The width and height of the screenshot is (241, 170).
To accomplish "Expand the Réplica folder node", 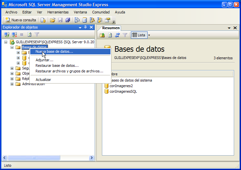I will [12, 79].
